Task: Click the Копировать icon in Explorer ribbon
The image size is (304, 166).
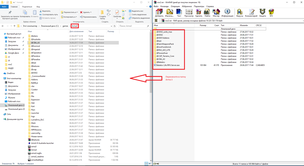Action: coord(25,13)
